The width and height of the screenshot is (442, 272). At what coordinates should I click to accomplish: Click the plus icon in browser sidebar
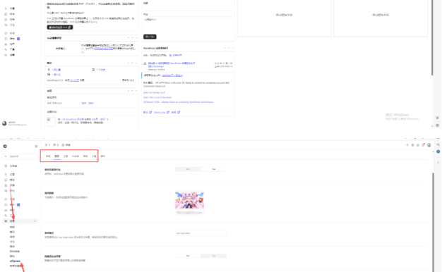click(x=438, y=163)
